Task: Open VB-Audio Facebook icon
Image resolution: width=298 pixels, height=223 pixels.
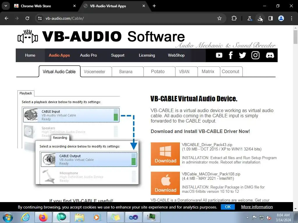Action: [x=231, y=55]
